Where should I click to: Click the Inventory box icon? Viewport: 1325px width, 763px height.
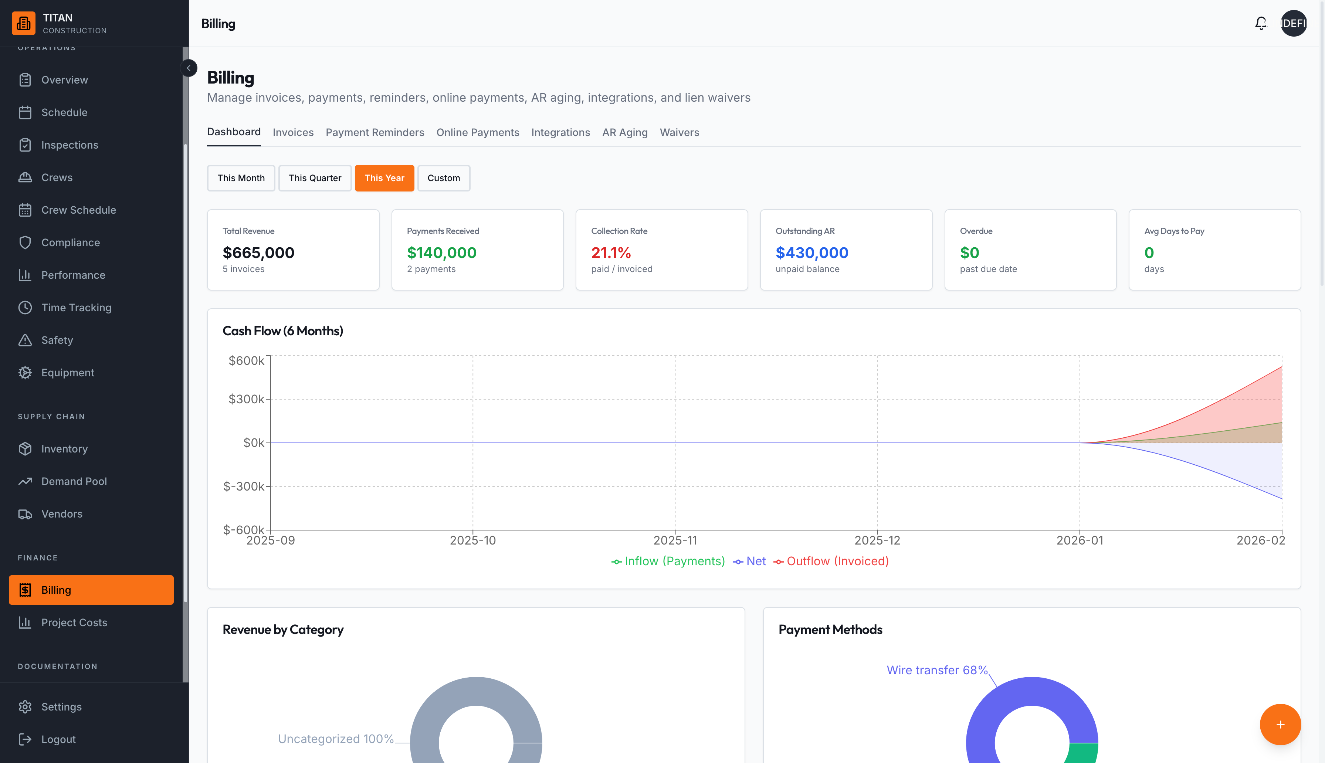25,449
